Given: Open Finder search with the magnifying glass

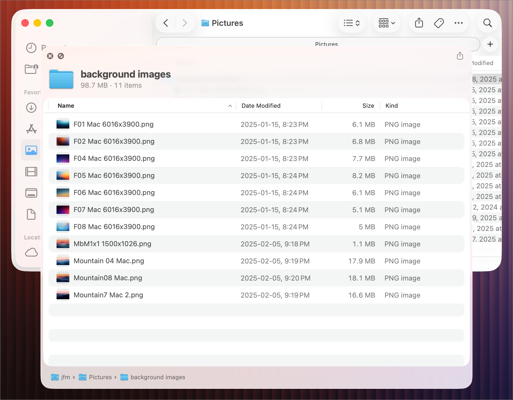Looking at the screenshot, I should click(487, 23).
